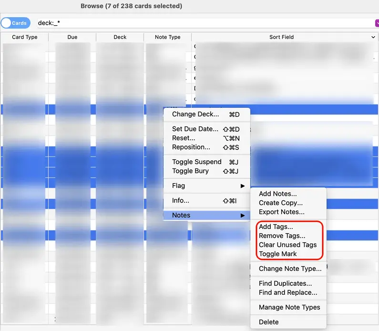This screenshot has height=331, width=379.
Task: Expand the Sort Field column sort arrow
Action: click(x=373, y=37)
